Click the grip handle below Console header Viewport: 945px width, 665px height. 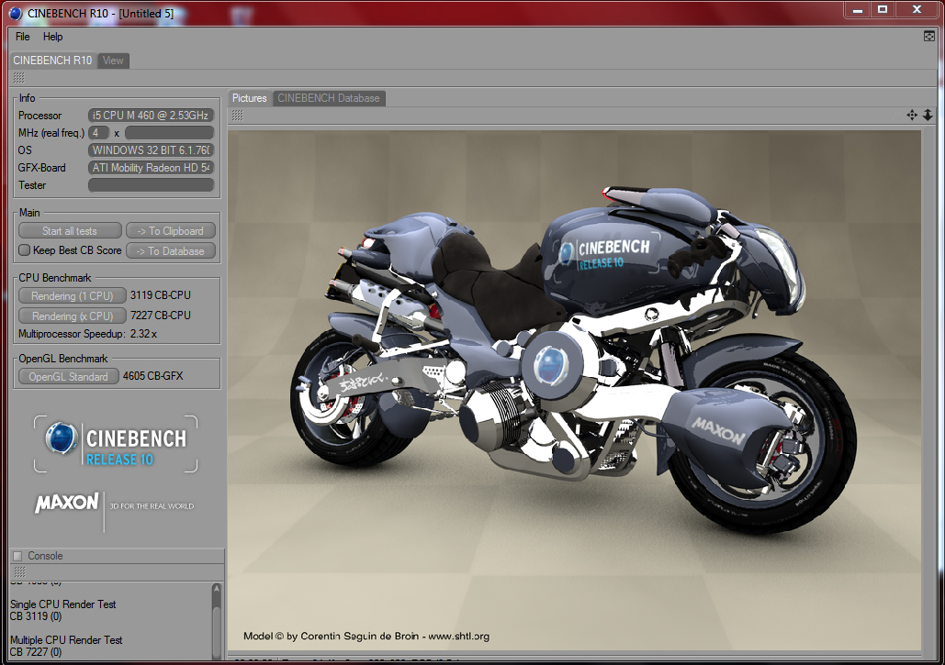[x=19, y=571]
